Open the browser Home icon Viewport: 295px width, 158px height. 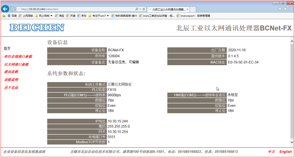280,9
